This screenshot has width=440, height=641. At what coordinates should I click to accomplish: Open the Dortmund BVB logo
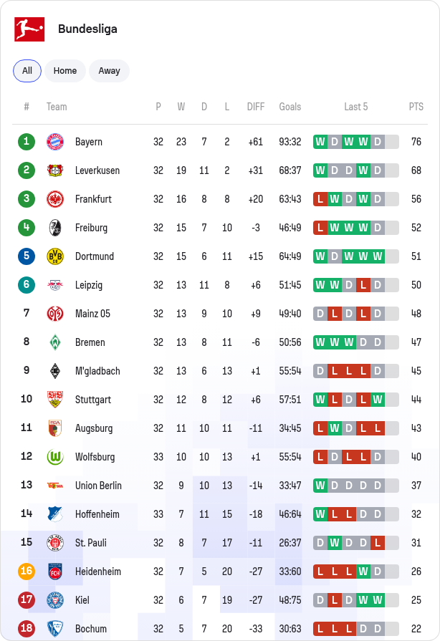coord(55,256)
